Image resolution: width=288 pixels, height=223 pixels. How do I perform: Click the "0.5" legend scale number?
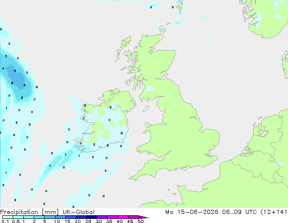pyautogui.click(x=16, y=221)
